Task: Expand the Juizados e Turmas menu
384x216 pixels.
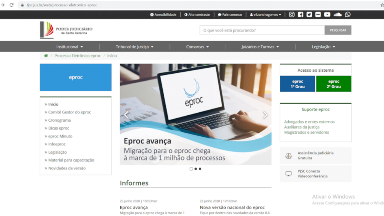Action: pos(260,47)
